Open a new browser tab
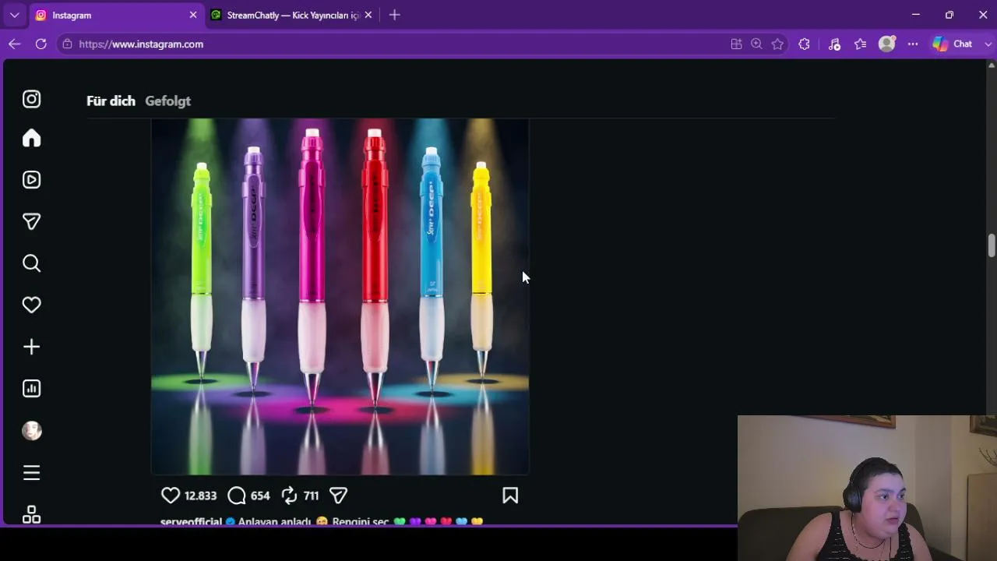 [394, 15]
